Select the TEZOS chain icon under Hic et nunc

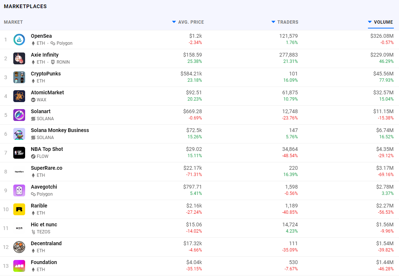point(33,232)
